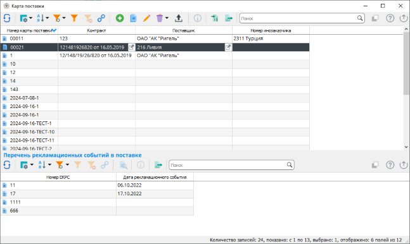Expand filter settings arrow in Карта поставки toolbar
Screen dimensions: 410x244
click(64, 18)
